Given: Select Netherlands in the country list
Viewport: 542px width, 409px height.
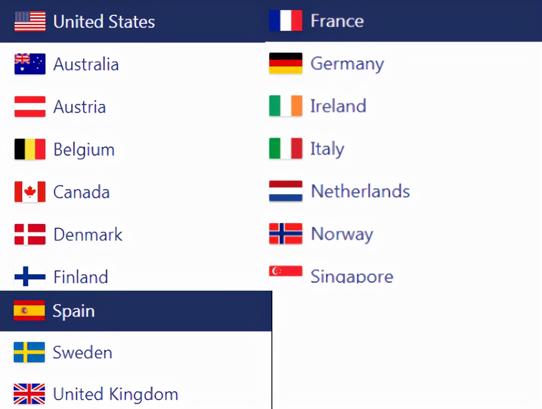Looking at the screenshot, I should [360, 191].
